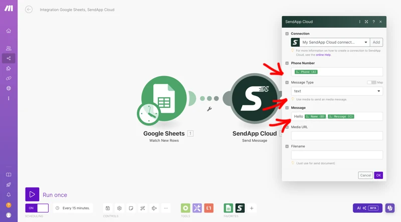Open Scenarios share icon in sidebar
Screen dimensions: 401x222
click(x=9, y=58)
